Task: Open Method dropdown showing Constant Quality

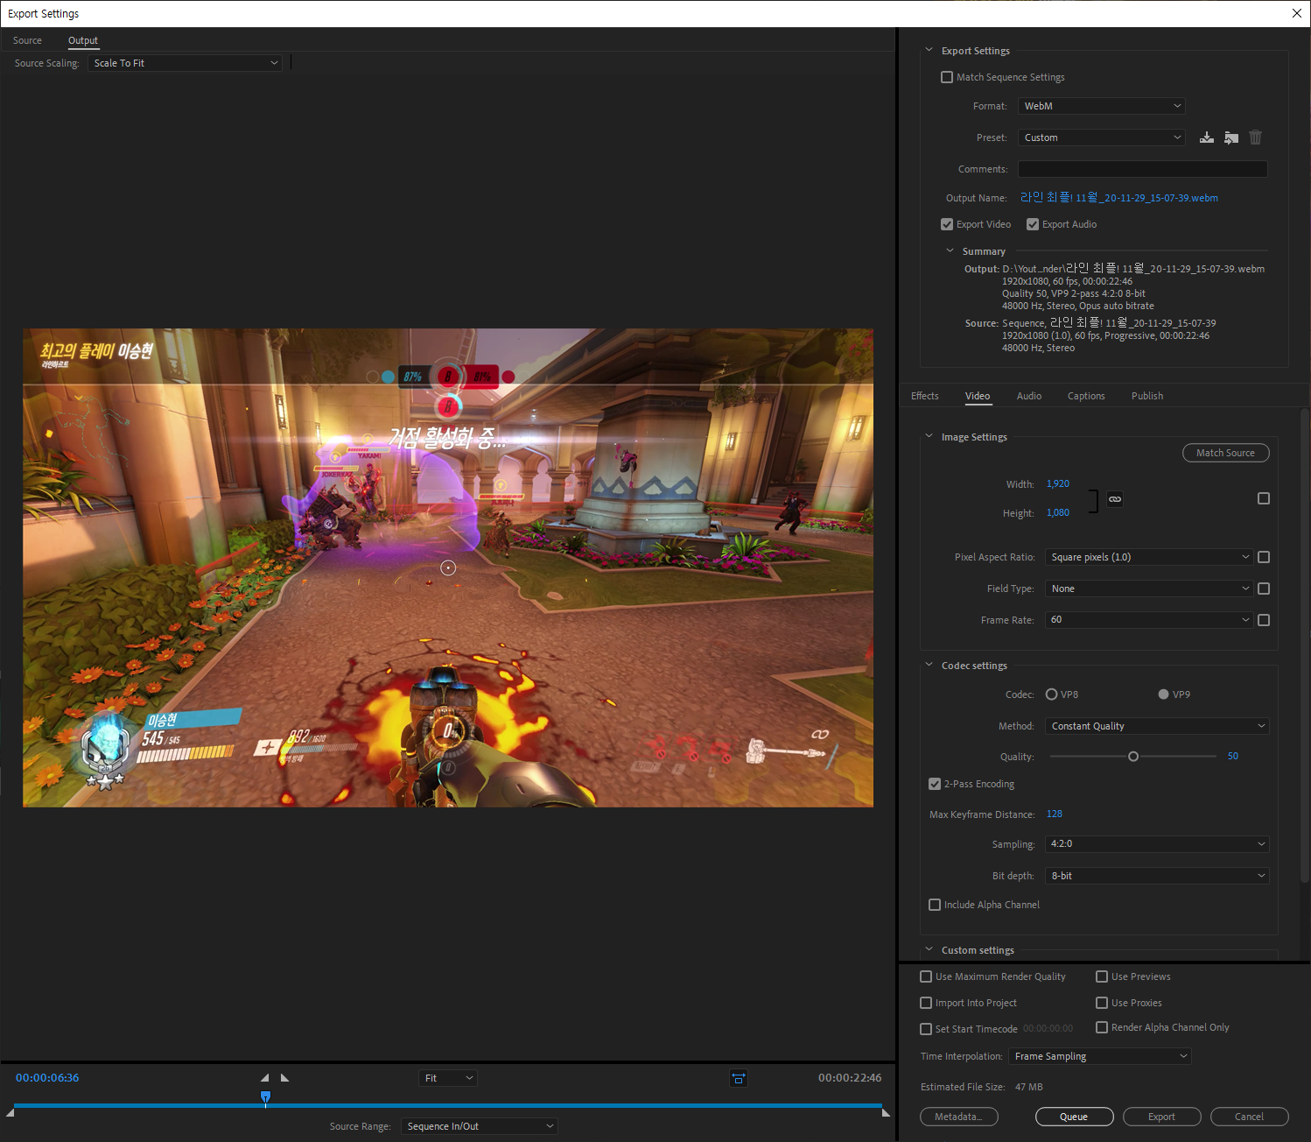Action: coord(1157,726)
